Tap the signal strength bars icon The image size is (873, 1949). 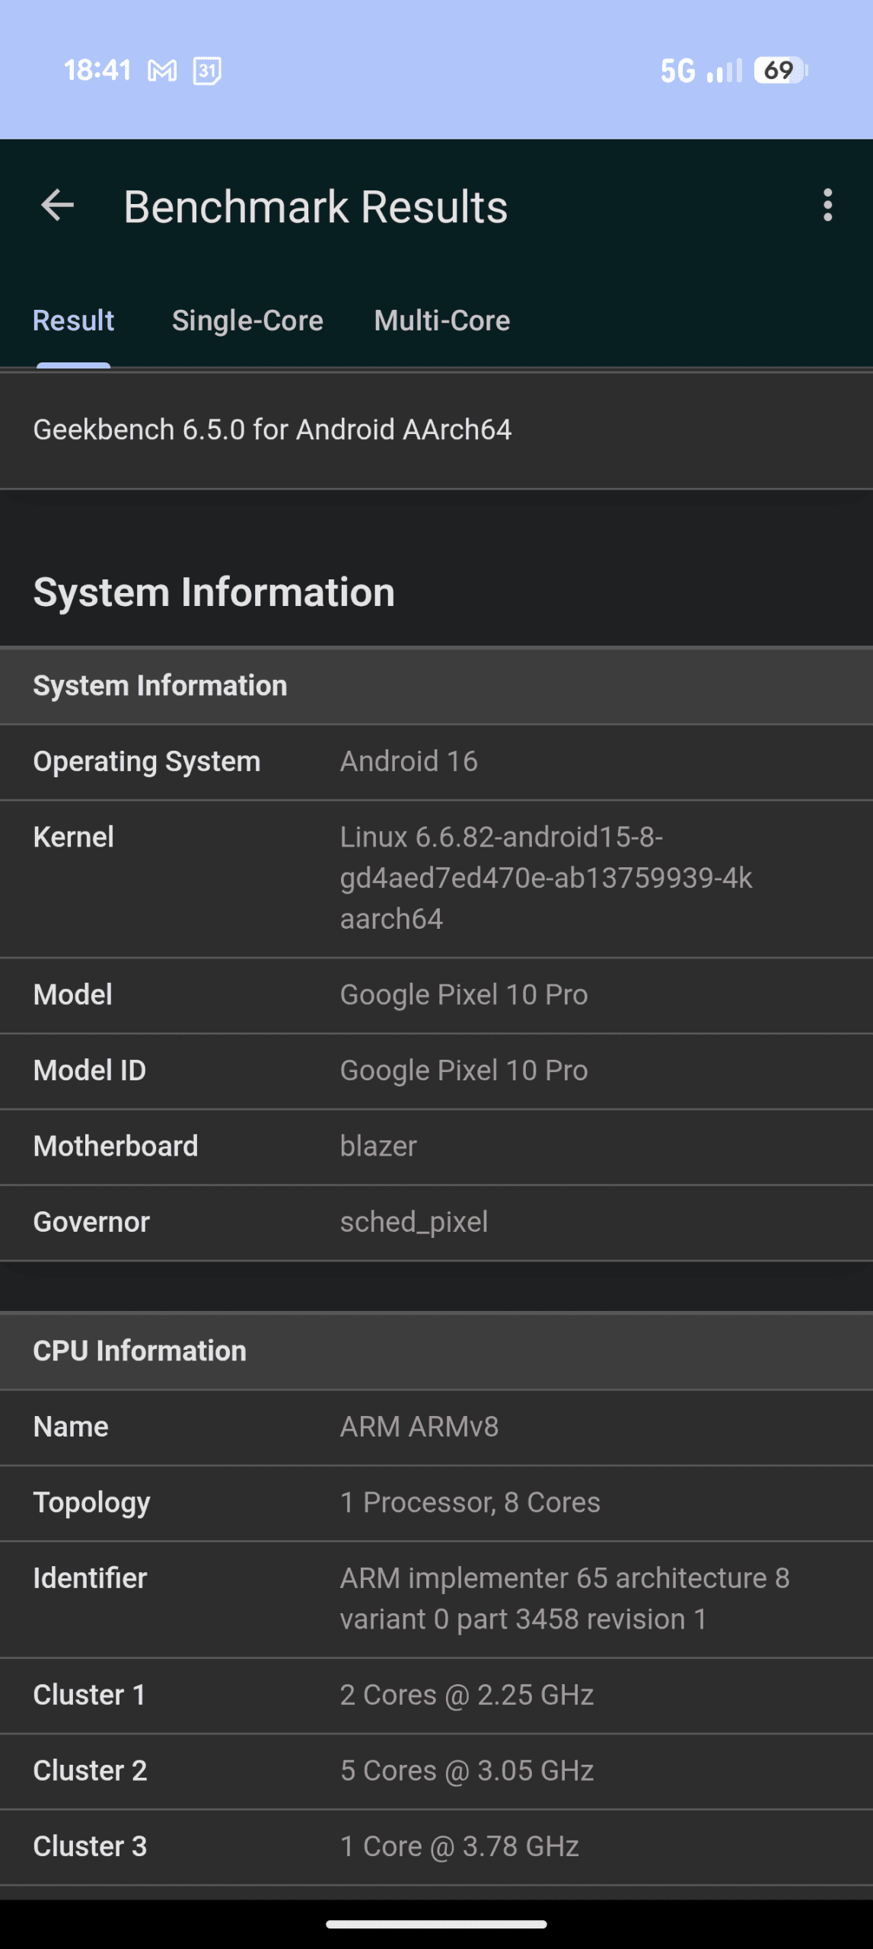724,71
